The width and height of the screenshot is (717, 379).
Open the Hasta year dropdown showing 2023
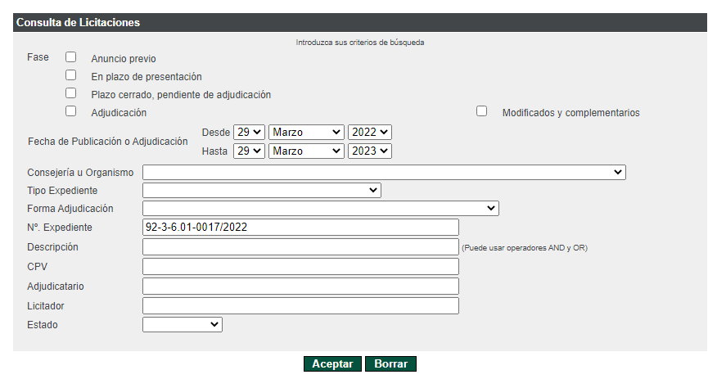click(370, 151)
